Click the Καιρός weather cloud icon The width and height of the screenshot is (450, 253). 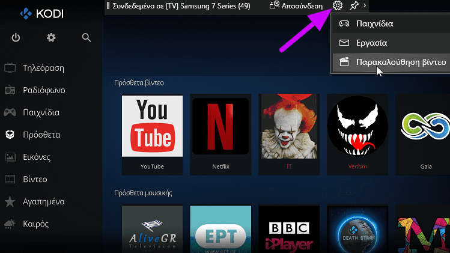(10, 224)
